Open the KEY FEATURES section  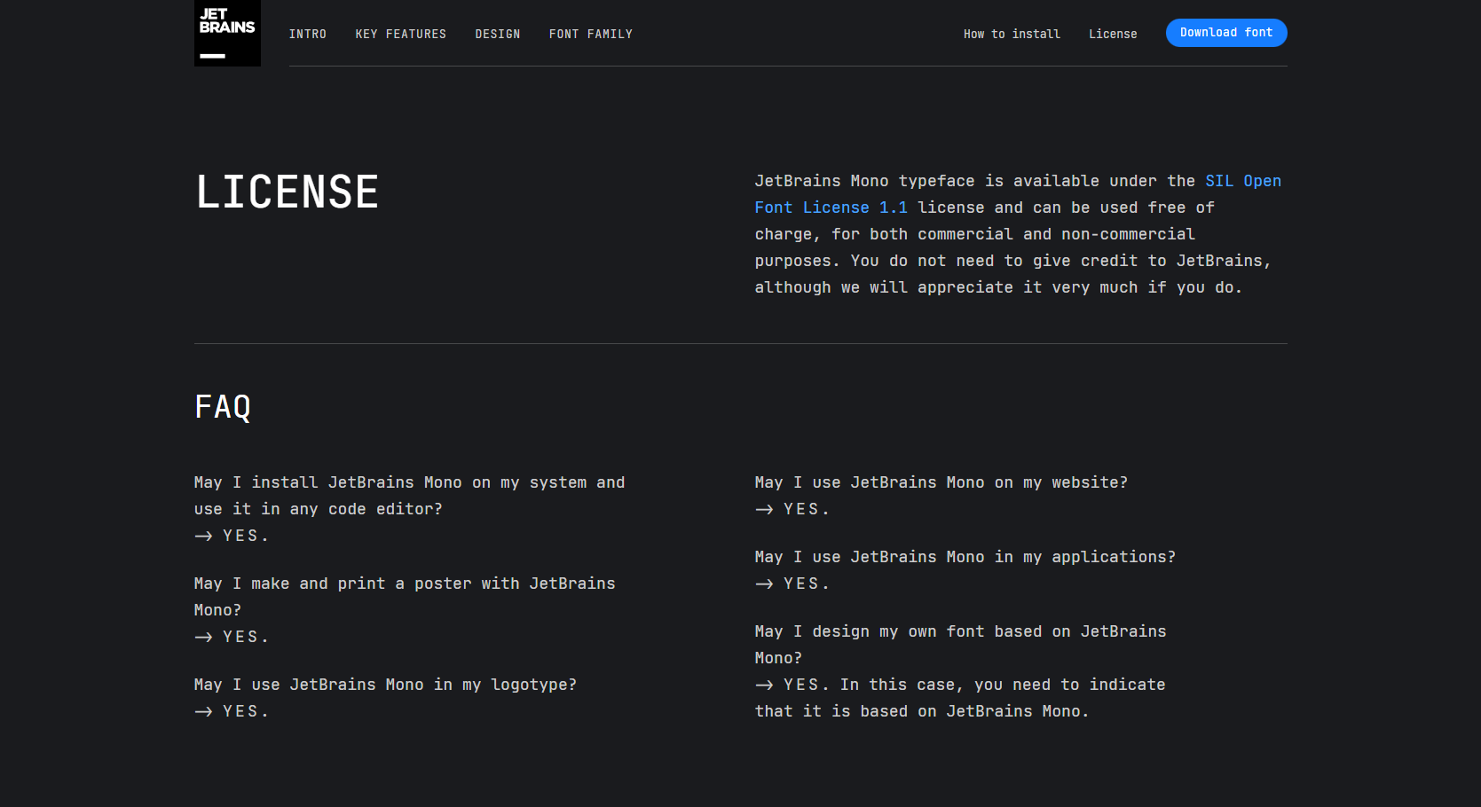tap(401, 34)
